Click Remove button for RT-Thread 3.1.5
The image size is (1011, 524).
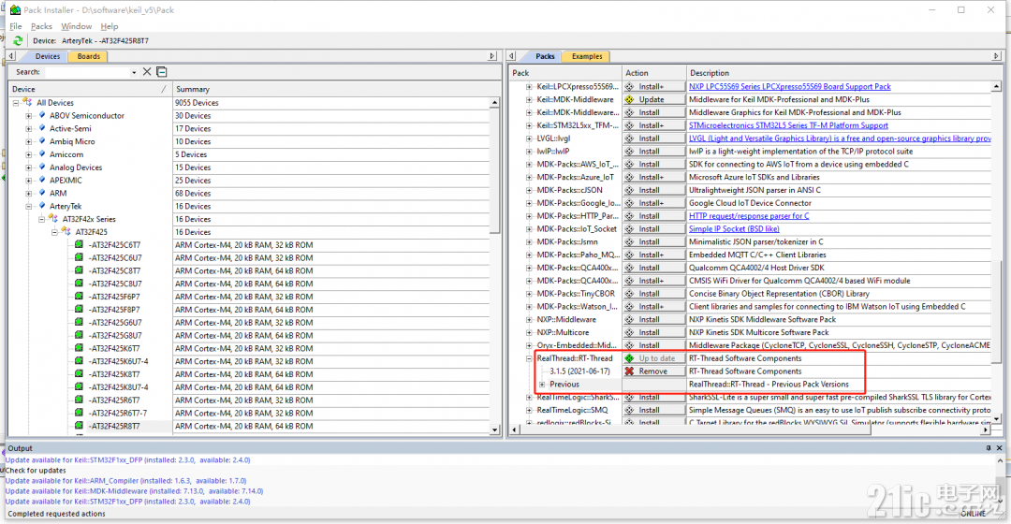(653, 371)
